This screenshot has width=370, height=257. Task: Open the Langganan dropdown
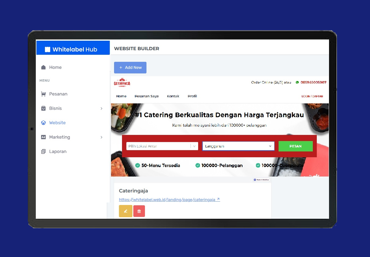tap(238, 146)
